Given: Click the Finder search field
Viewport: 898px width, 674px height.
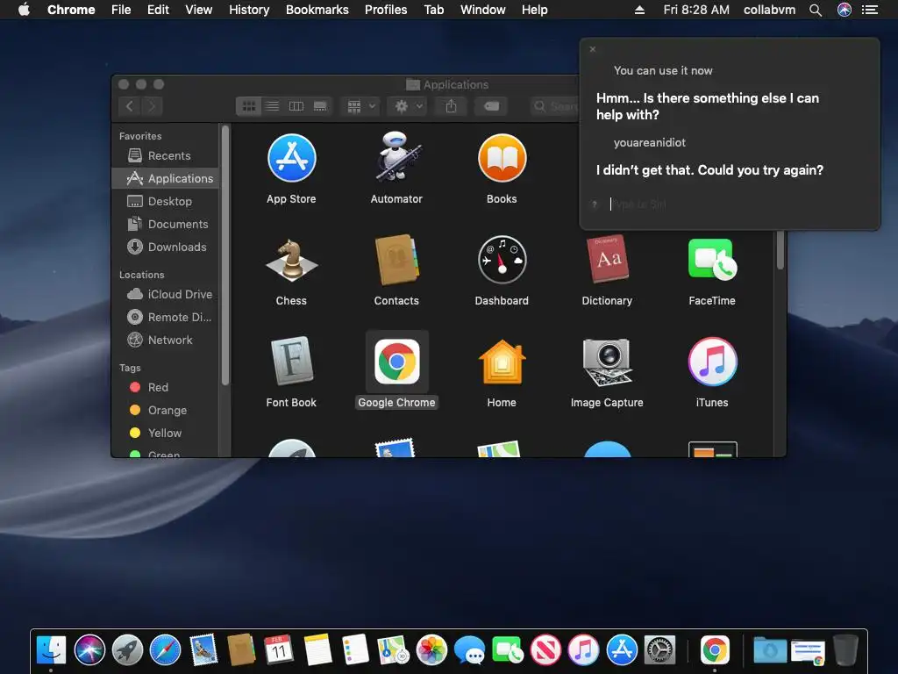Looking at the screenshot, I should point(554,106).
